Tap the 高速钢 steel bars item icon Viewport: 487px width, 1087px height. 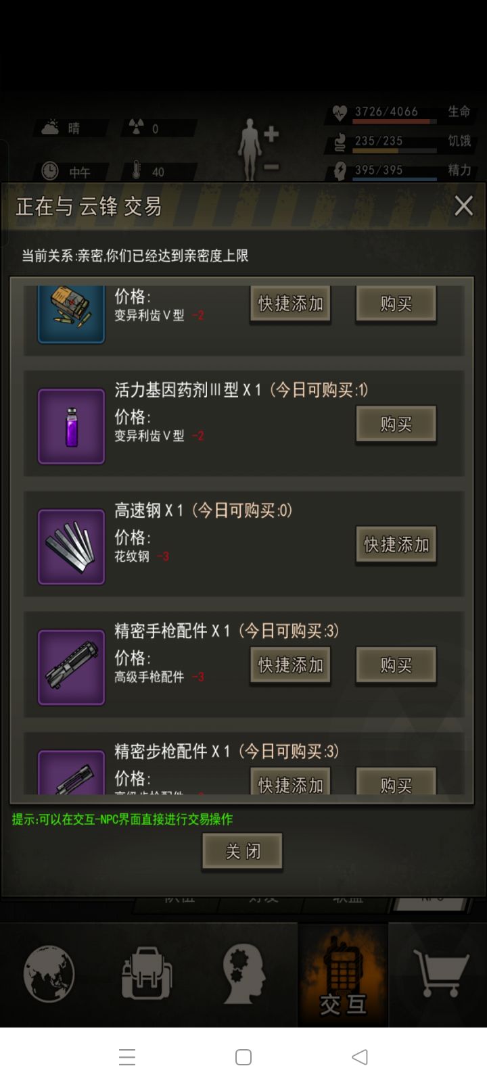[x=71, y=547]
